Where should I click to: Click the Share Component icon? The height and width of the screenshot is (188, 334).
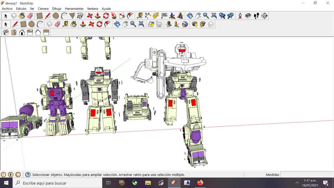tap(211, 24)
